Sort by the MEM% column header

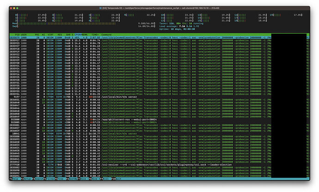click(x=85, y=35)
